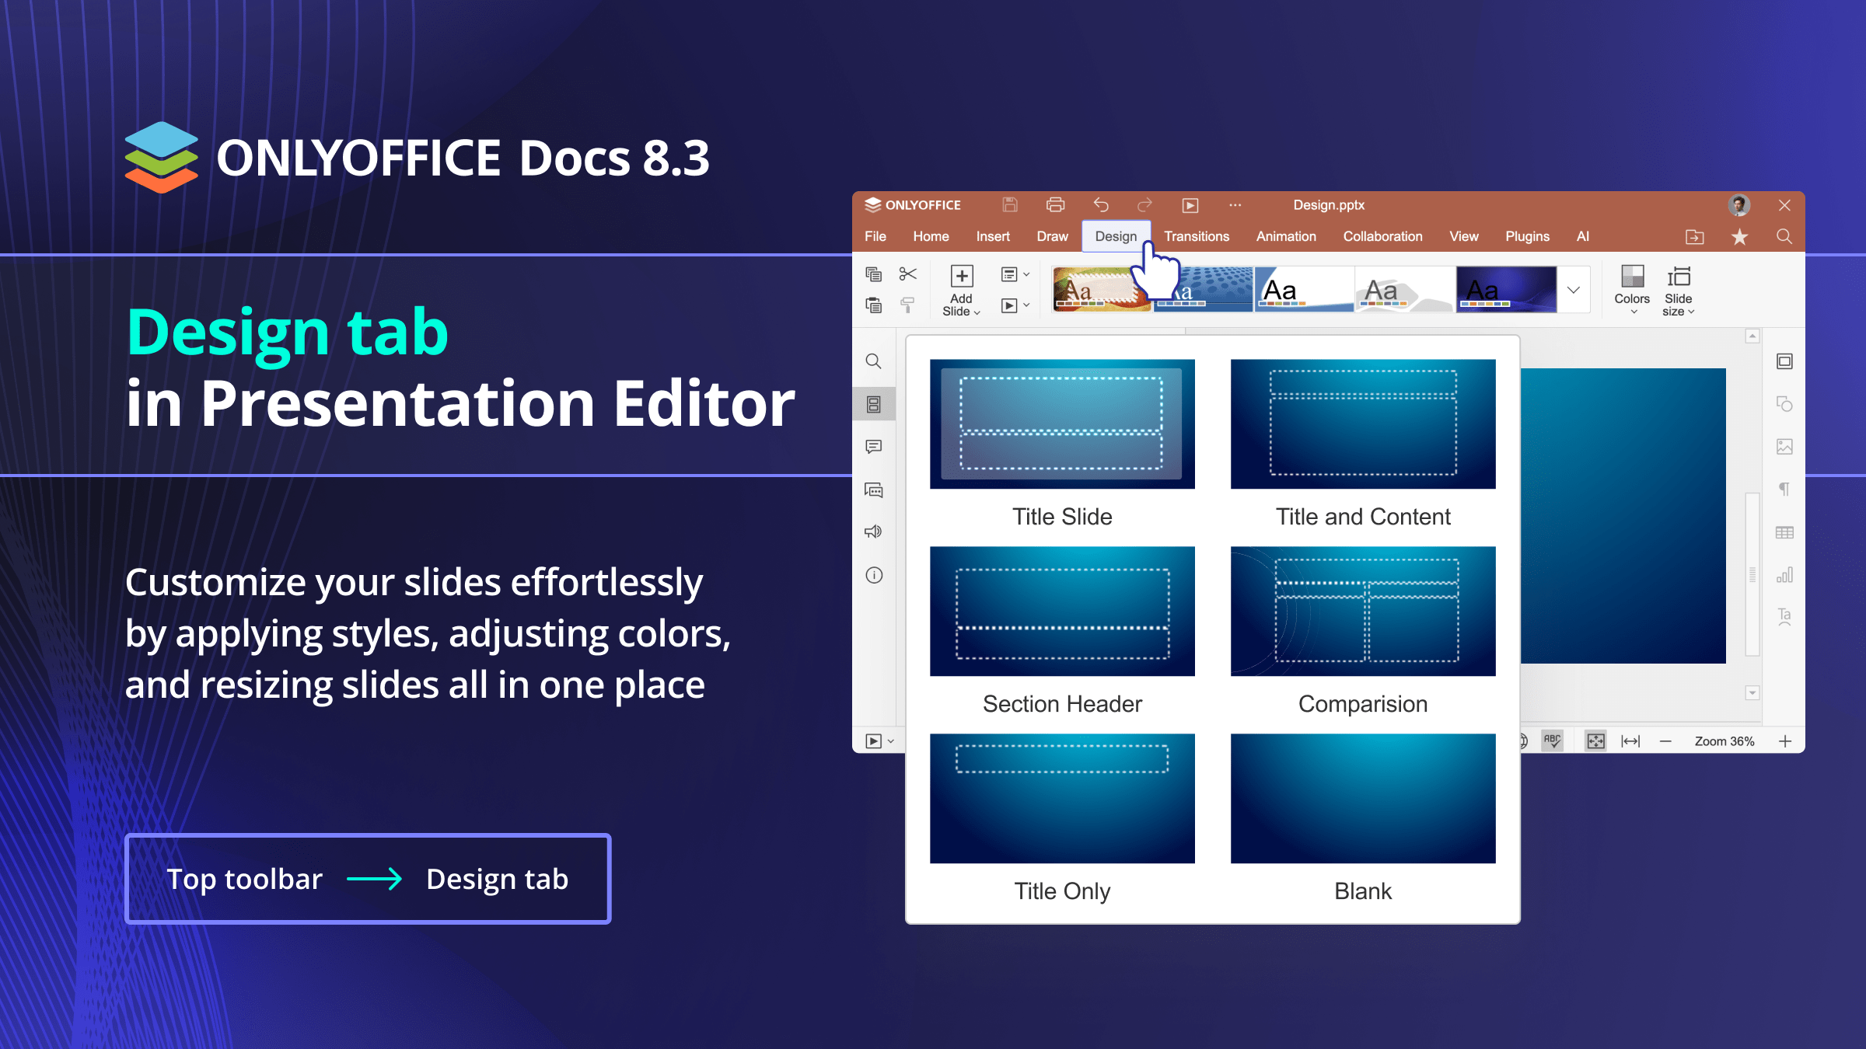1866x1049 pixels.
Task: Click the zoom in plus button
Action: [x=1785, y=741]
